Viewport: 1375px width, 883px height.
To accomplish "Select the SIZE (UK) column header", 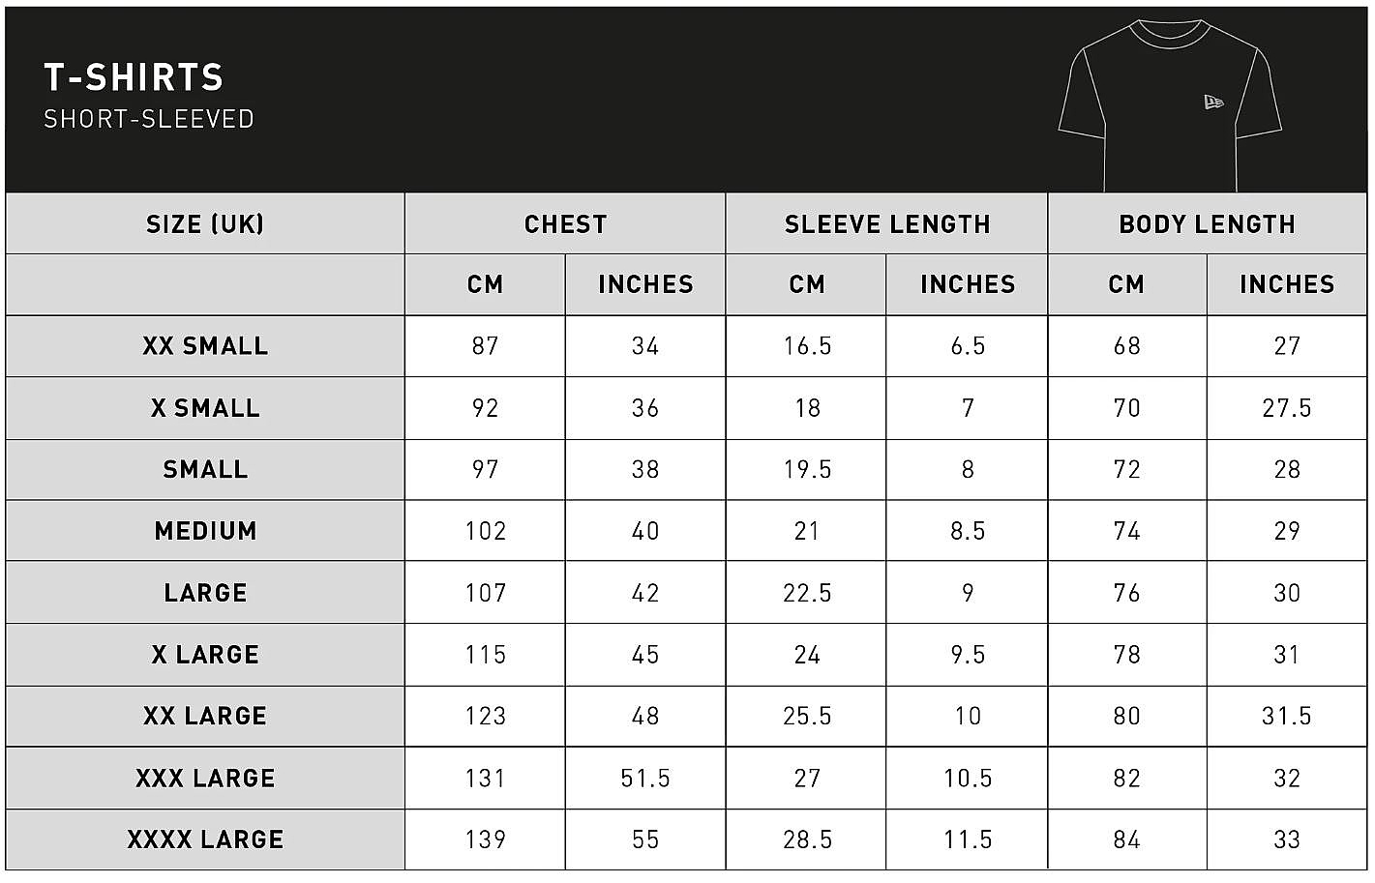I will (205, 224).
